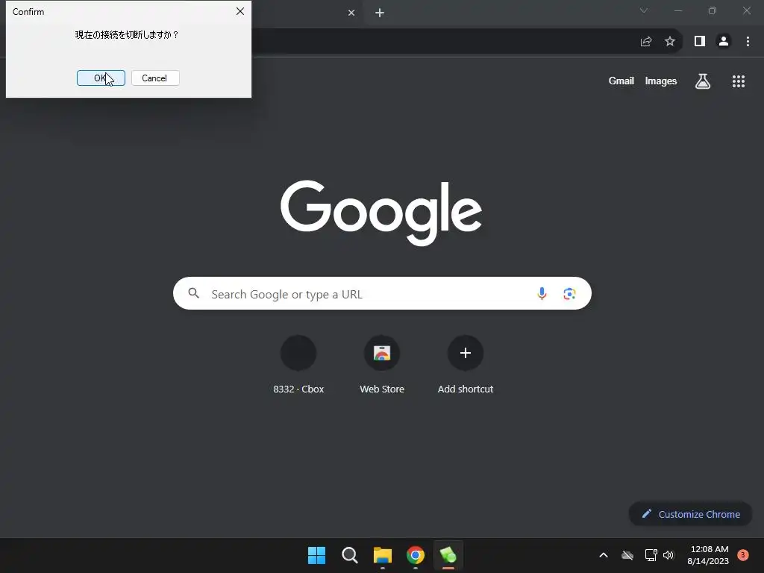764x573 pixels.
Task: Open network status tray icon
Action: (x=651, y=555)
